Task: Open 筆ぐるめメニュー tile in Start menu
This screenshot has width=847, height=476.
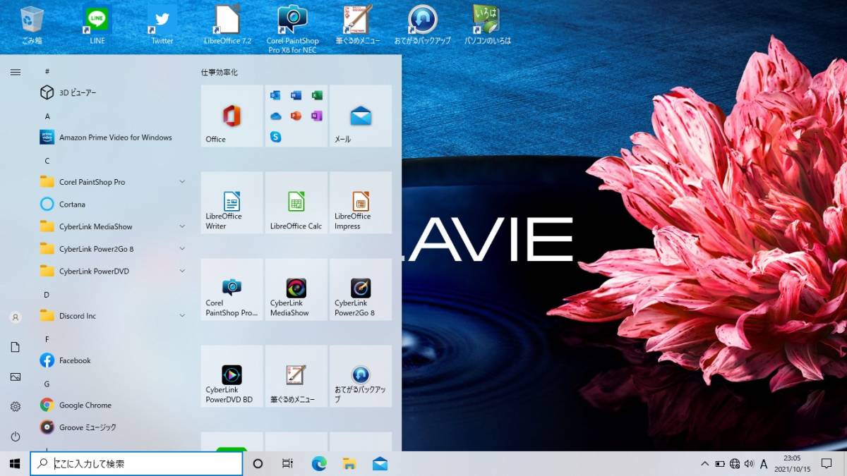Action: point(296,376)
